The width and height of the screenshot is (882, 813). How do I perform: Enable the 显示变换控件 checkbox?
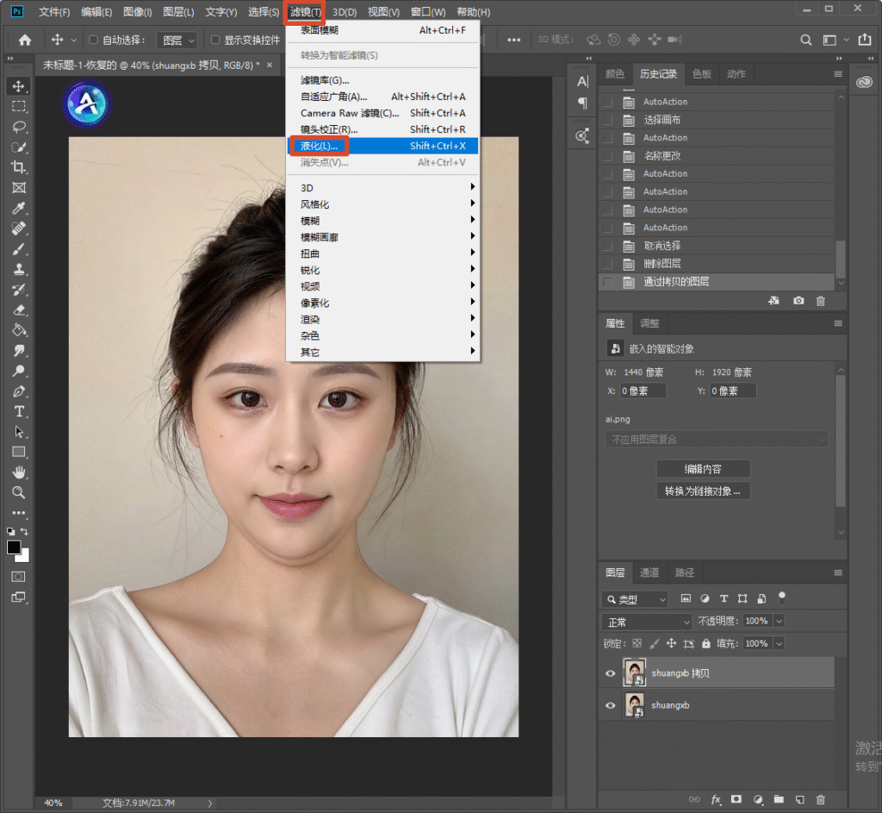214,40
